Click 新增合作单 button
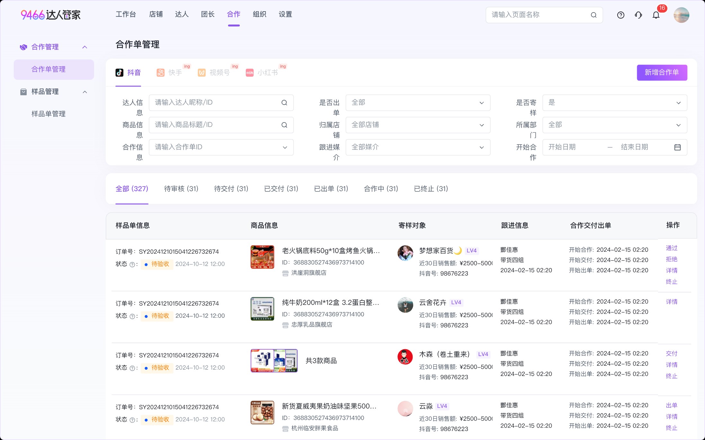Image resolution: width=705 pixels, height=440 pixels. pos(662,72)
